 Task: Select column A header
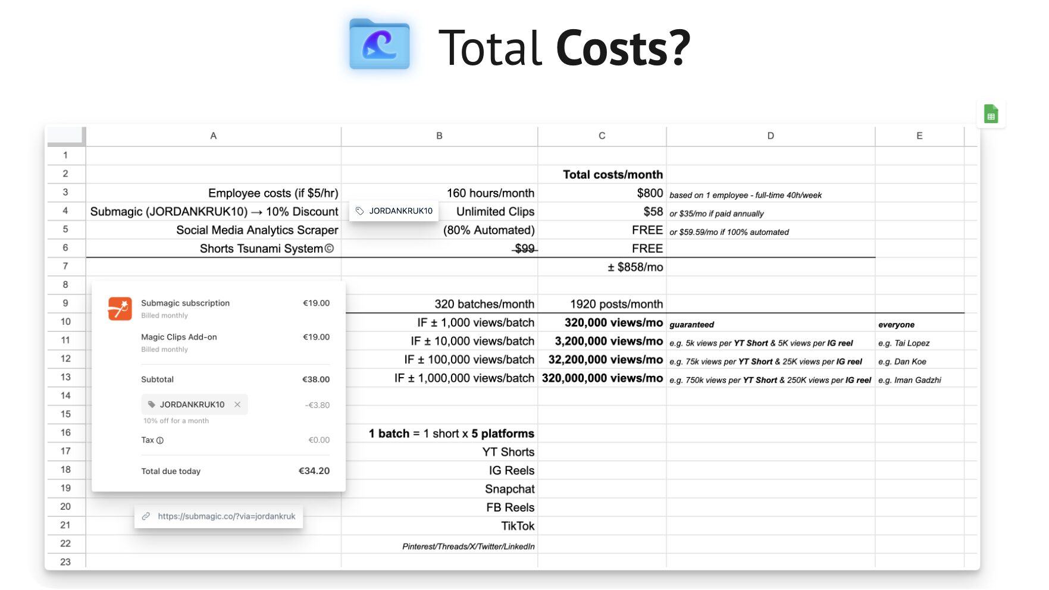pos(213,136)
